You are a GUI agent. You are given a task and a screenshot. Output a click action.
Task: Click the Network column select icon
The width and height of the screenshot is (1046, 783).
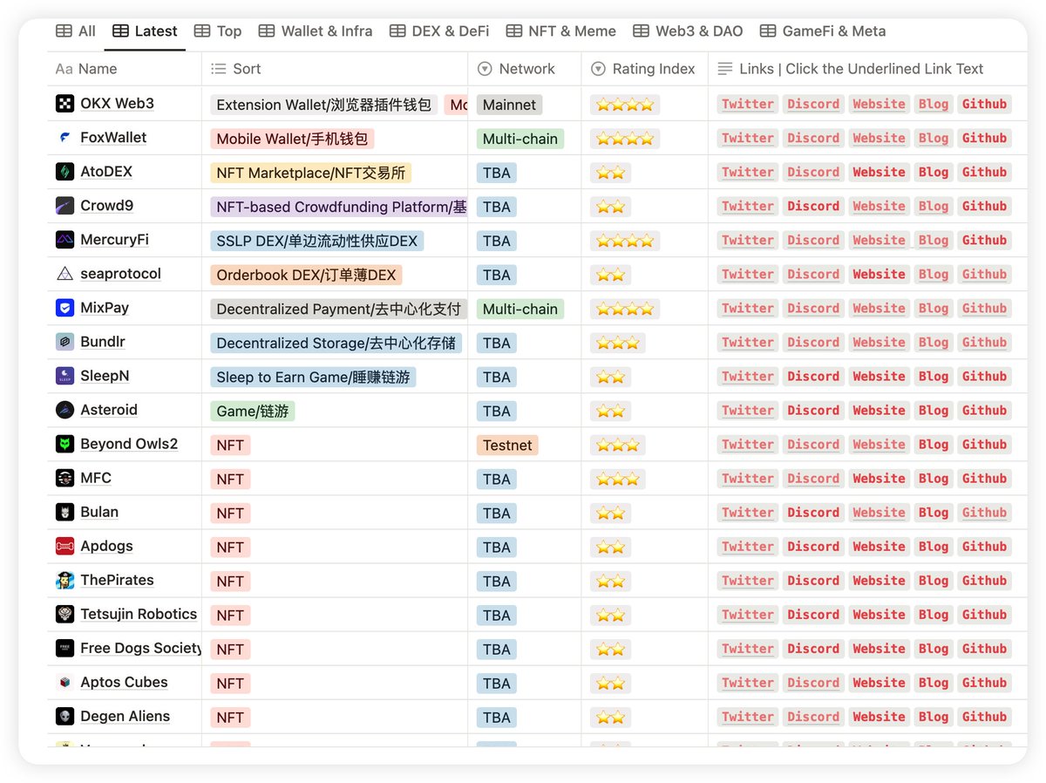tap(485, 69)
